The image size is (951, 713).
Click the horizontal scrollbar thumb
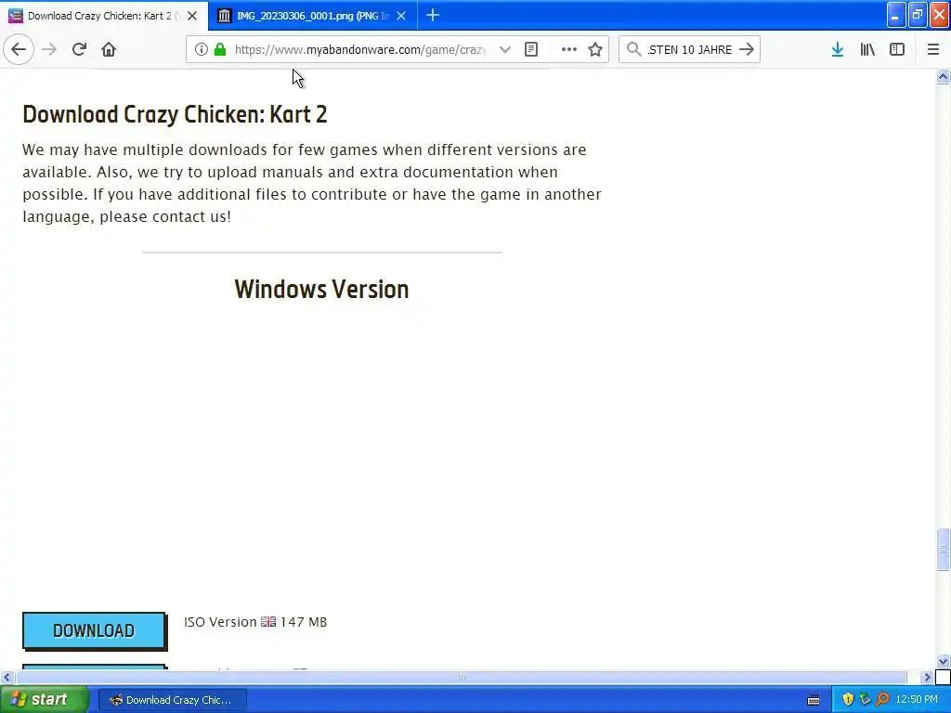461,677
